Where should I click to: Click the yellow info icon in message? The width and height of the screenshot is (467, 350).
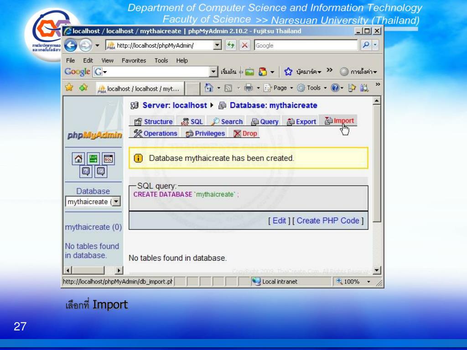(x=138, y=158)
